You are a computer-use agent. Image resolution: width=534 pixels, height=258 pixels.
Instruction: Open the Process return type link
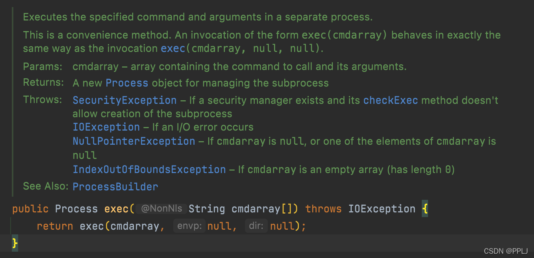point(127,83)
